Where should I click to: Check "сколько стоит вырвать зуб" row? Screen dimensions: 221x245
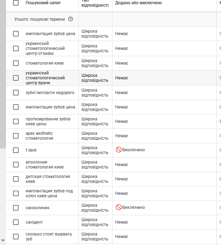(x=16, y=237)
